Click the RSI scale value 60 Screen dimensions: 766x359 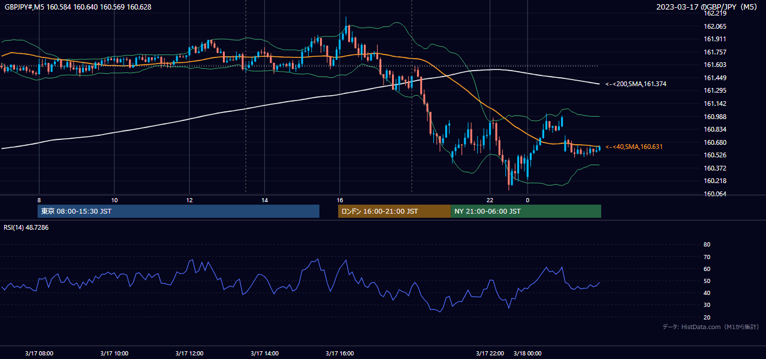click(707, 269)
